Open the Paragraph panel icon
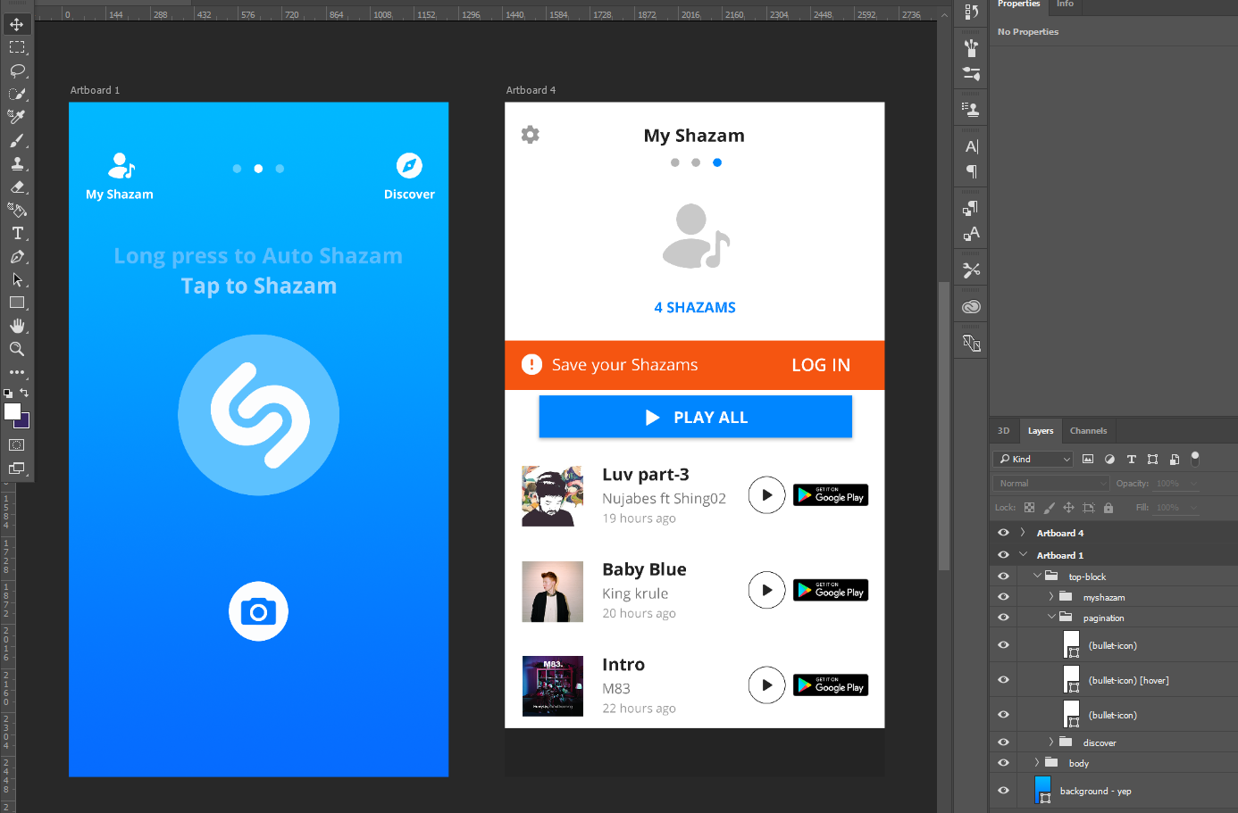1238x813 pixels. (x=971, y=171)
